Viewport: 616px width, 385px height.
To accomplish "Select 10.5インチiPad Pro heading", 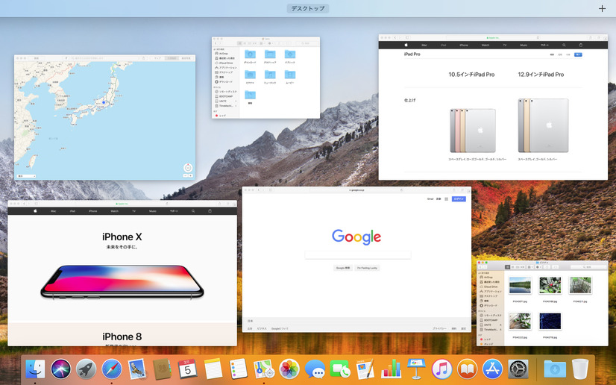I will pyautogui.click(x=471, y=75).
